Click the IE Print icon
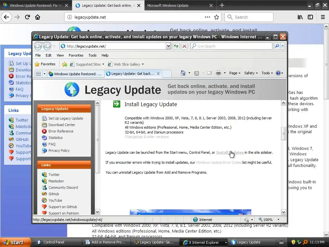 tap(218, 73)
